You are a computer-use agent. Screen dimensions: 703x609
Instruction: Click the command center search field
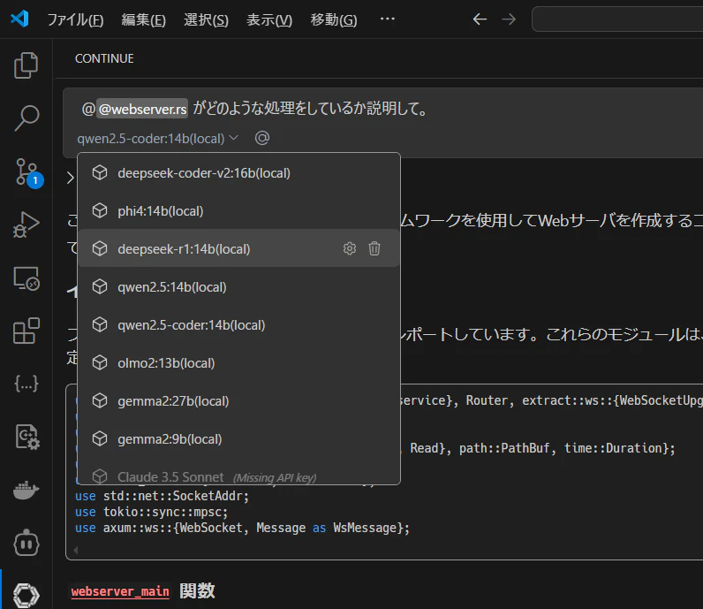[x=617, y=19]
